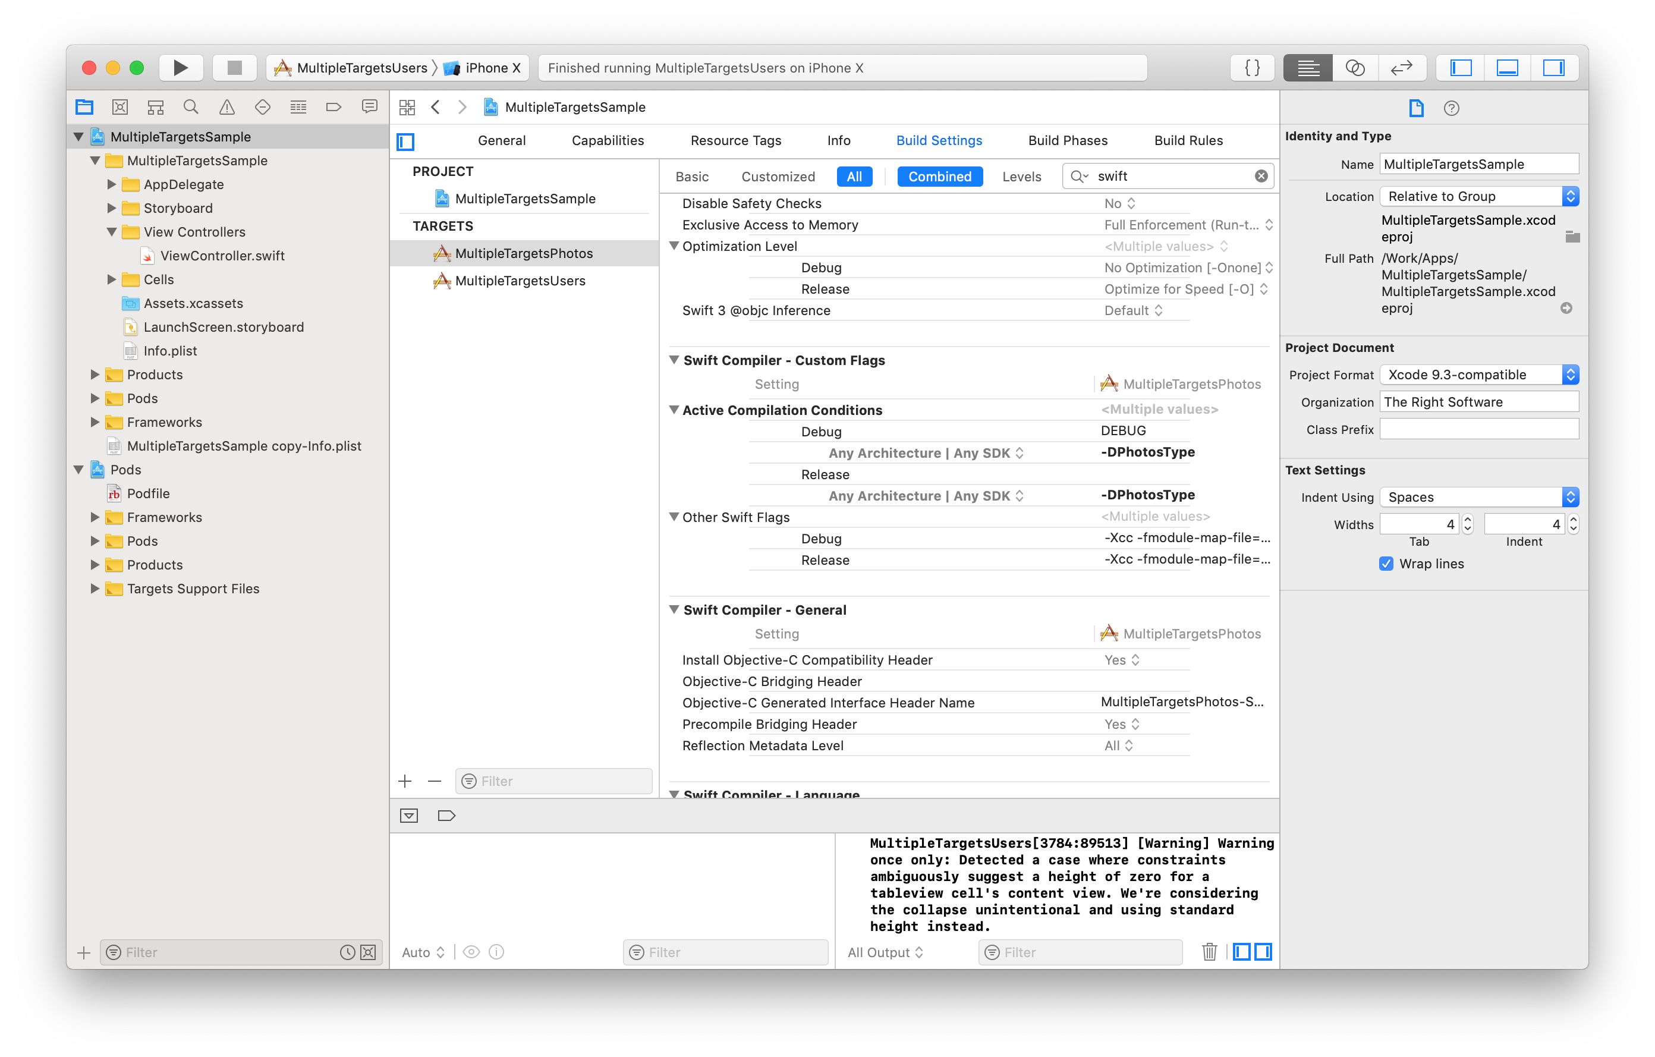Open the Symbol navigator
This screenshot has height=1057, width=1655.
(x=156, y=106)
